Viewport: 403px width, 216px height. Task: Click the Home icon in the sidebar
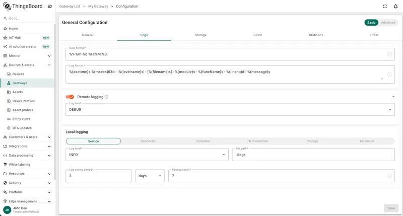[5, 29]
